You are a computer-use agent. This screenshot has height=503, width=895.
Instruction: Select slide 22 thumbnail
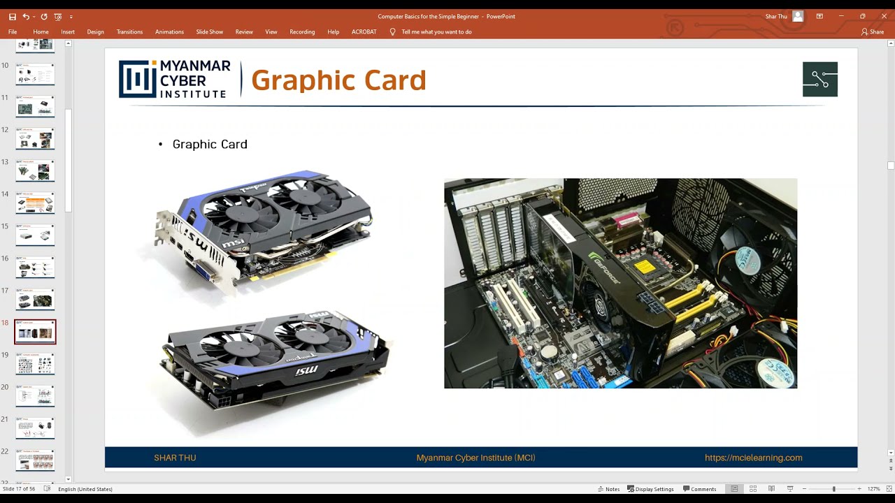(x=35, y=460)
